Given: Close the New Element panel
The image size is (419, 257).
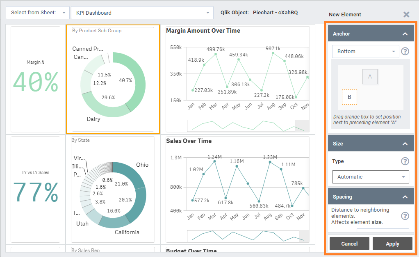Looking at the screenshot, I should 406,14.
